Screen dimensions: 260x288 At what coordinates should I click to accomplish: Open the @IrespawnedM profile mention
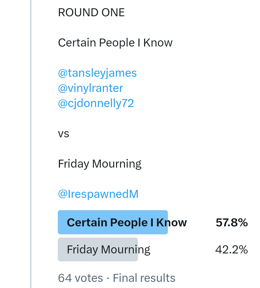98,194
